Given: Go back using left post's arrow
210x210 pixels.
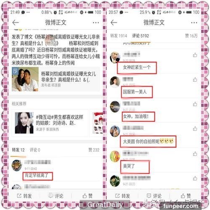Looking at the screenshot, I should (x=16, y=23).
